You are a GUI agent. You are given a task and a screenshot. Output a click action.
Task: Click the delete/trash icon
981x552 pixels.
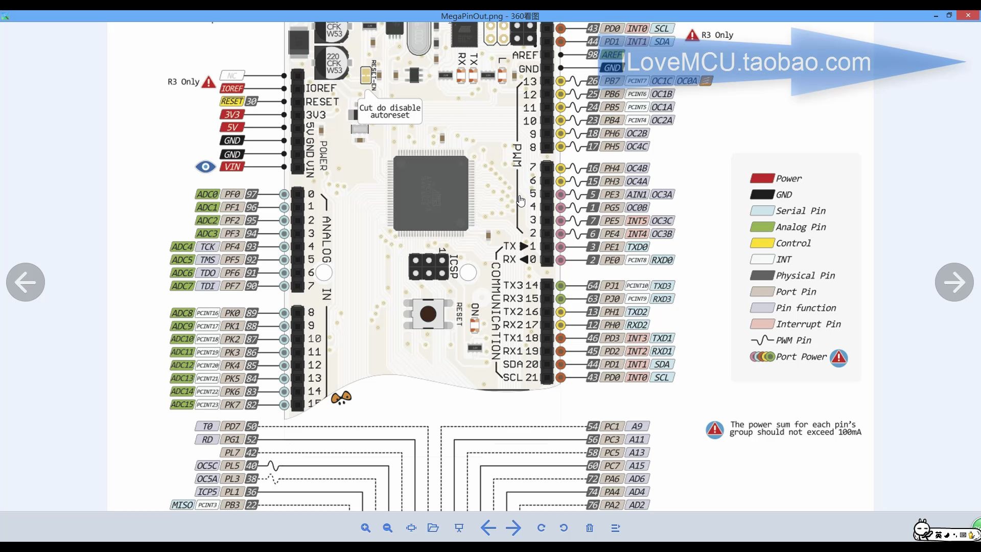pos(590,528)
